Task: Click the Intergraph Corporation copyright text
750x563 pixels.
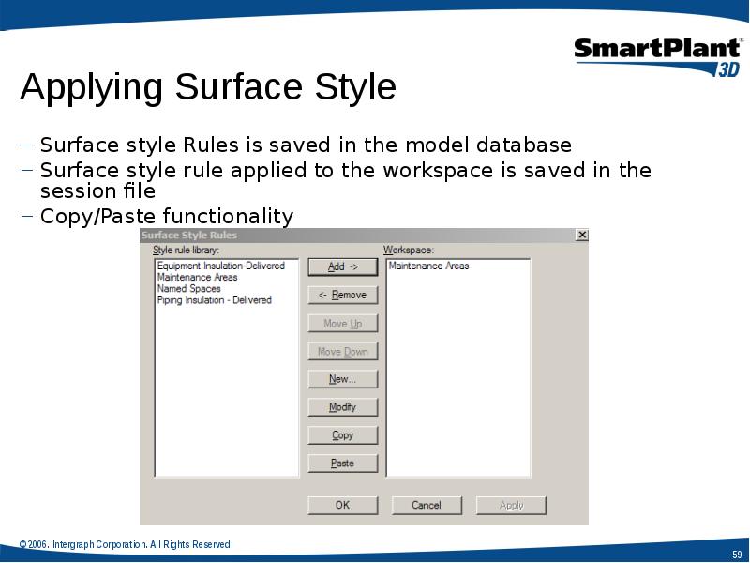Action: [x=127, y=544]
